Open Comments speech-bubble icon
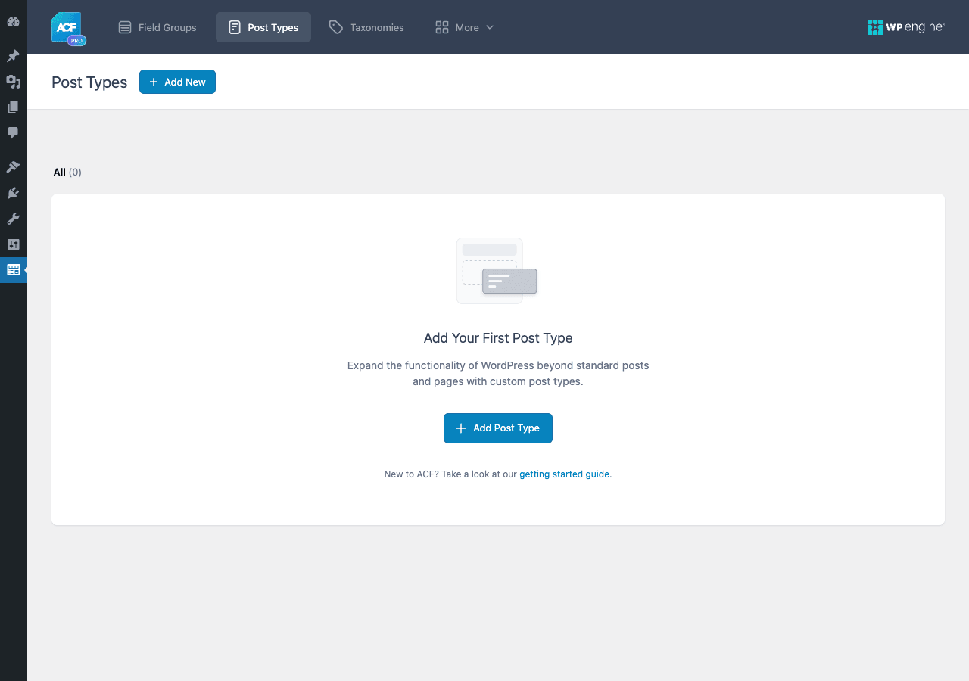Screen dimensions: 969x681 point(13,132)
